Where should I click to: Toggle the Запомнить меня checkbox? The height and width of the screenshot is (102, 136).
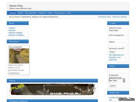(x=123, y=49)
